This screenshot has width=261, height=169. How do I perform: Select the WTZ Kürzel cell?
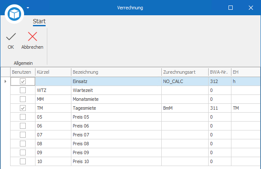click(x=53, y=90)
